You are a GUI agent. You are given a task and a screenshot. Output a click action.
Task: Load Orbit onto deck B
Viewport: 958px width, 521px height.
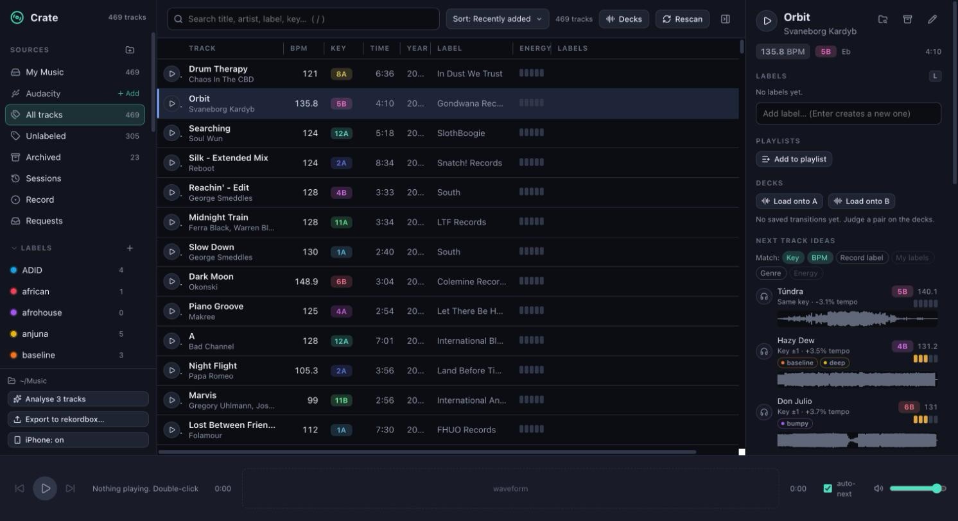[862, 201]
